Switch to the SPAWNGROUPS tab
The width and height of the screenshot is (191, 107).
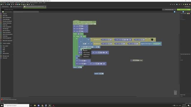[x=16, y=7]
